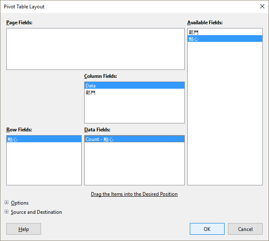Click the Drag the Items hint text
The width and height of the screenshot is (269, 241).
pos(134,194)
